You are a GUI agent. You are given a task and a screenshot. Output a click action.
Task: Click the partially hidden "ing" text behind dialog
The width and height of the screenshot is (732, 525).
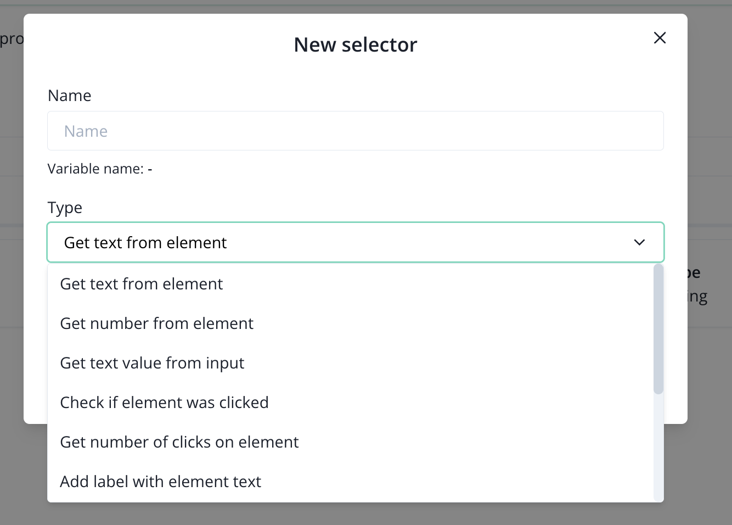tap(697, 297)
